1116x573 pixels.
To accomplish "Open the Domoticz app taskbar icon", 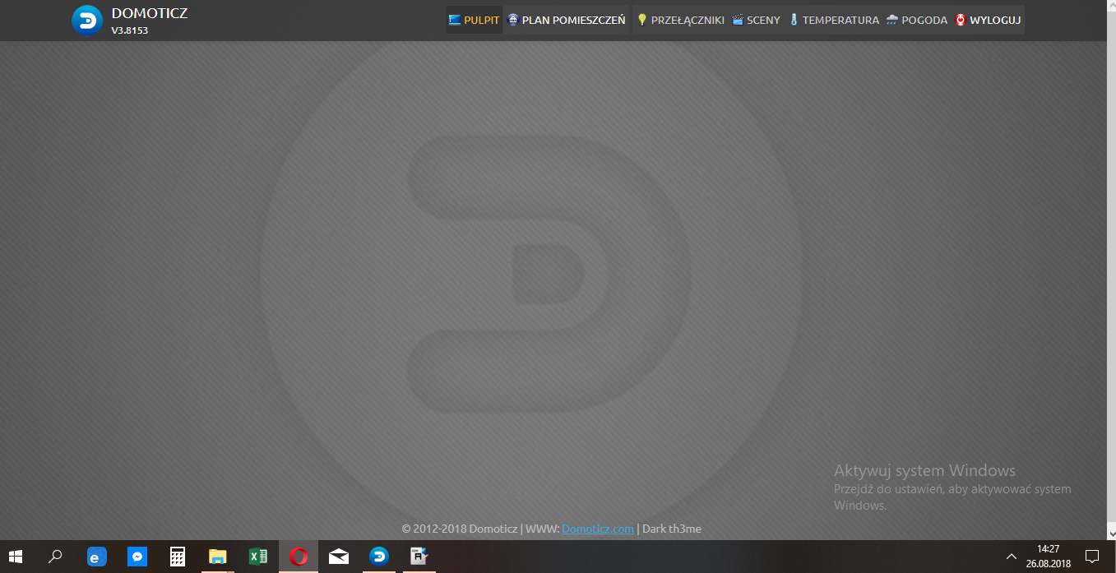I will 379,557.
